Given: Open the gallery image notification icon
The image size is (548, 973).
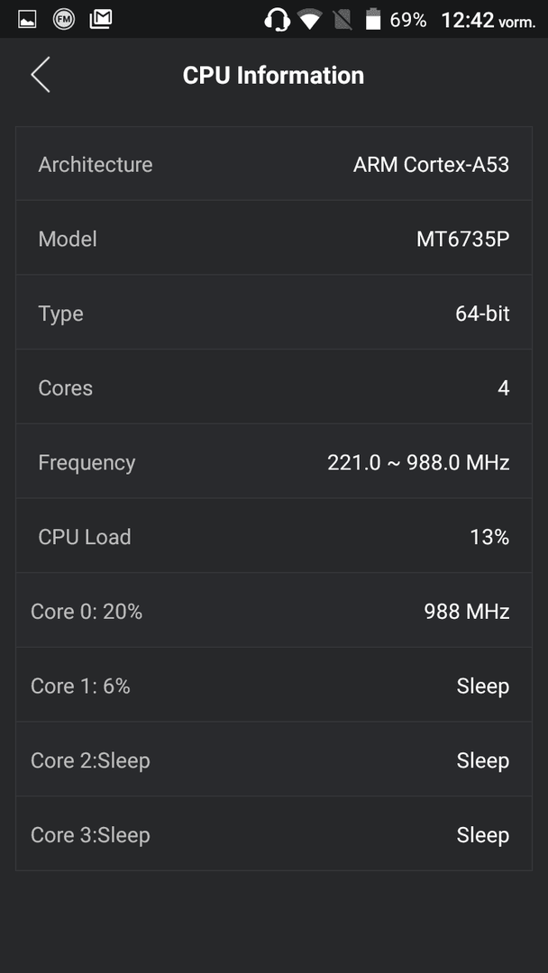Looking at the screenshot, I should click(x=27, y=20).
